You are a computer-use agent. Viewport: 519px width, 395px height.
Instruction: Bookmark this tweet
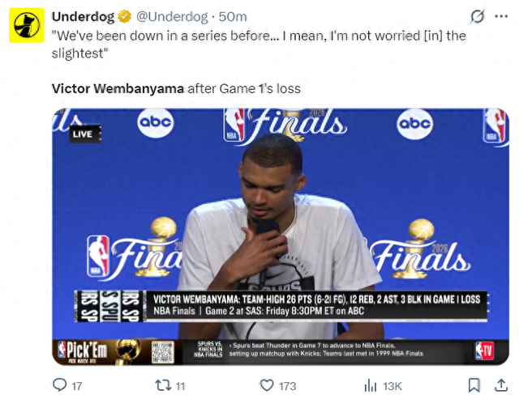(474, 385)
